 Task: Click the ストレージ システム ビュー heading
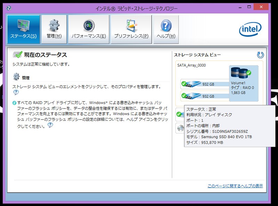pyautogui.click(x=197, y=55)
